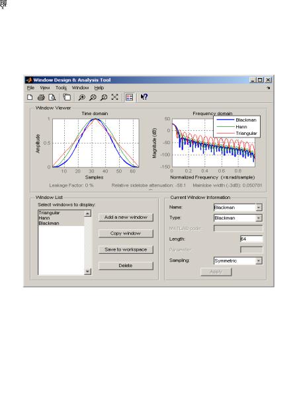This screenshot has height=398, width=297.
Task: Click the Mainlobe width readout
Action: tap(227, 186)
